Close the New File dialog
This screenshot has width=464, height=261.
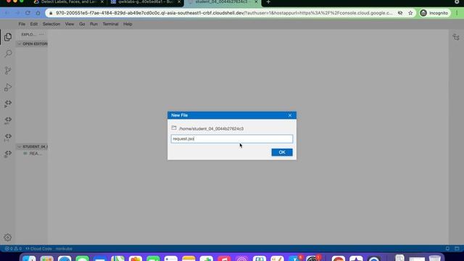pos(290,115)
